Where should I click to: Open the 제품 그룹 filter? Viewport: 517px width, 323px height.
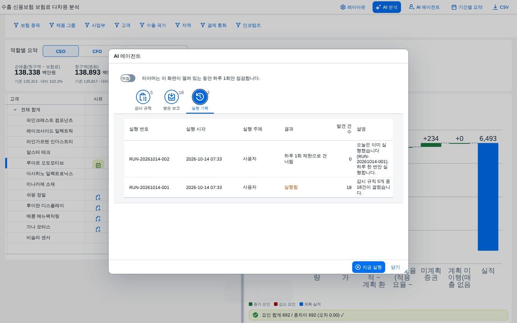pos(62,25)
